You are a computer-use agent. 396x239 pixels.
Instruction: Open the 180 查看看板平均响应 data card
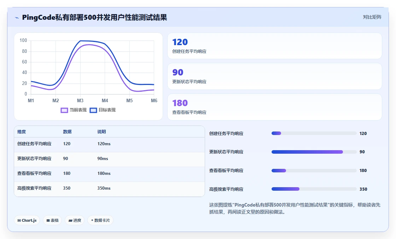274,107
